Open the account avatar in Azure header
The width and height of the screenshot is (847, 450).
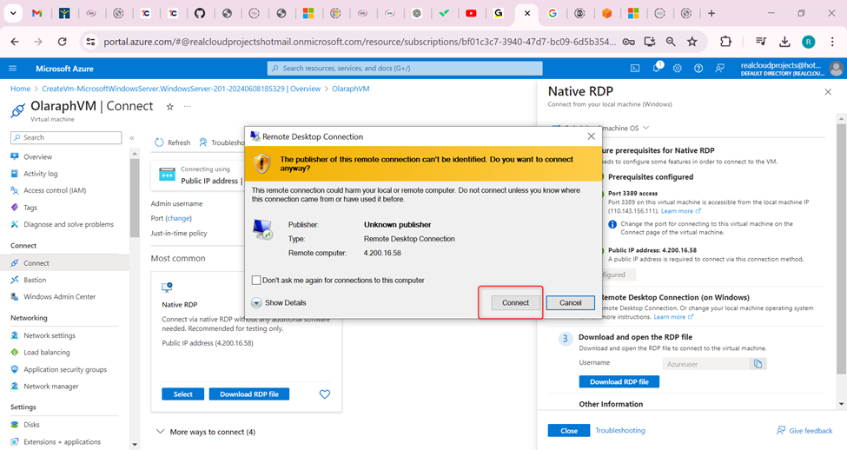coord(837,69)
